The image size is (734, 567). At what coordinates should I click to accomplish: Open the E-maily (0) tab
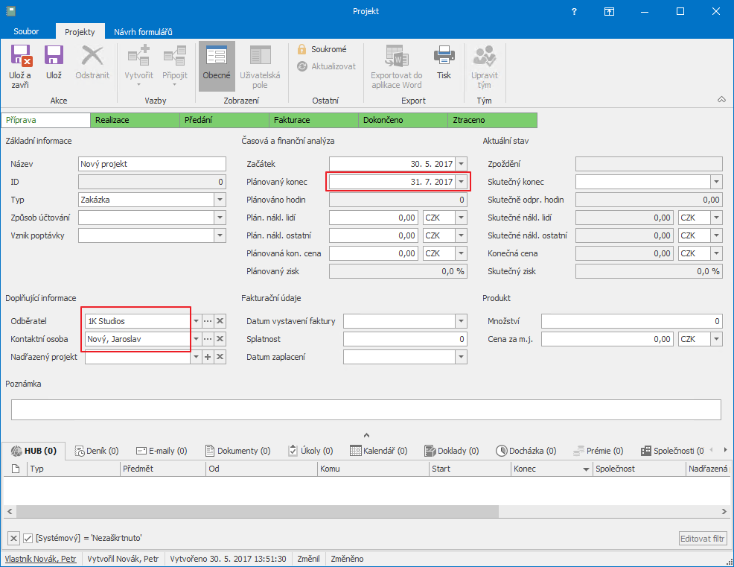pyautogui.click(x=162, y=451)
